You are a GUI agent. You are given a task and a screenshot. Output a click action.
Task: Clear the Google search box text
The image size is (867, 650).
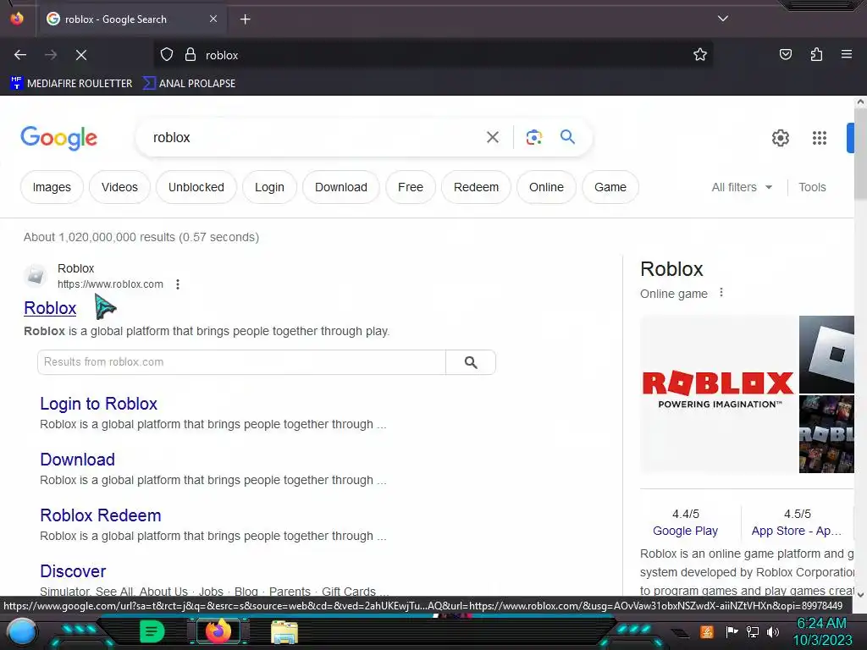(493, 137)
